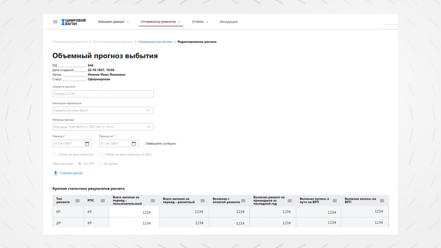Image resolution: width=441 pixels, height=248 pixels.
Task: Go to the Инструкция page
Action: tap(228, 22)
